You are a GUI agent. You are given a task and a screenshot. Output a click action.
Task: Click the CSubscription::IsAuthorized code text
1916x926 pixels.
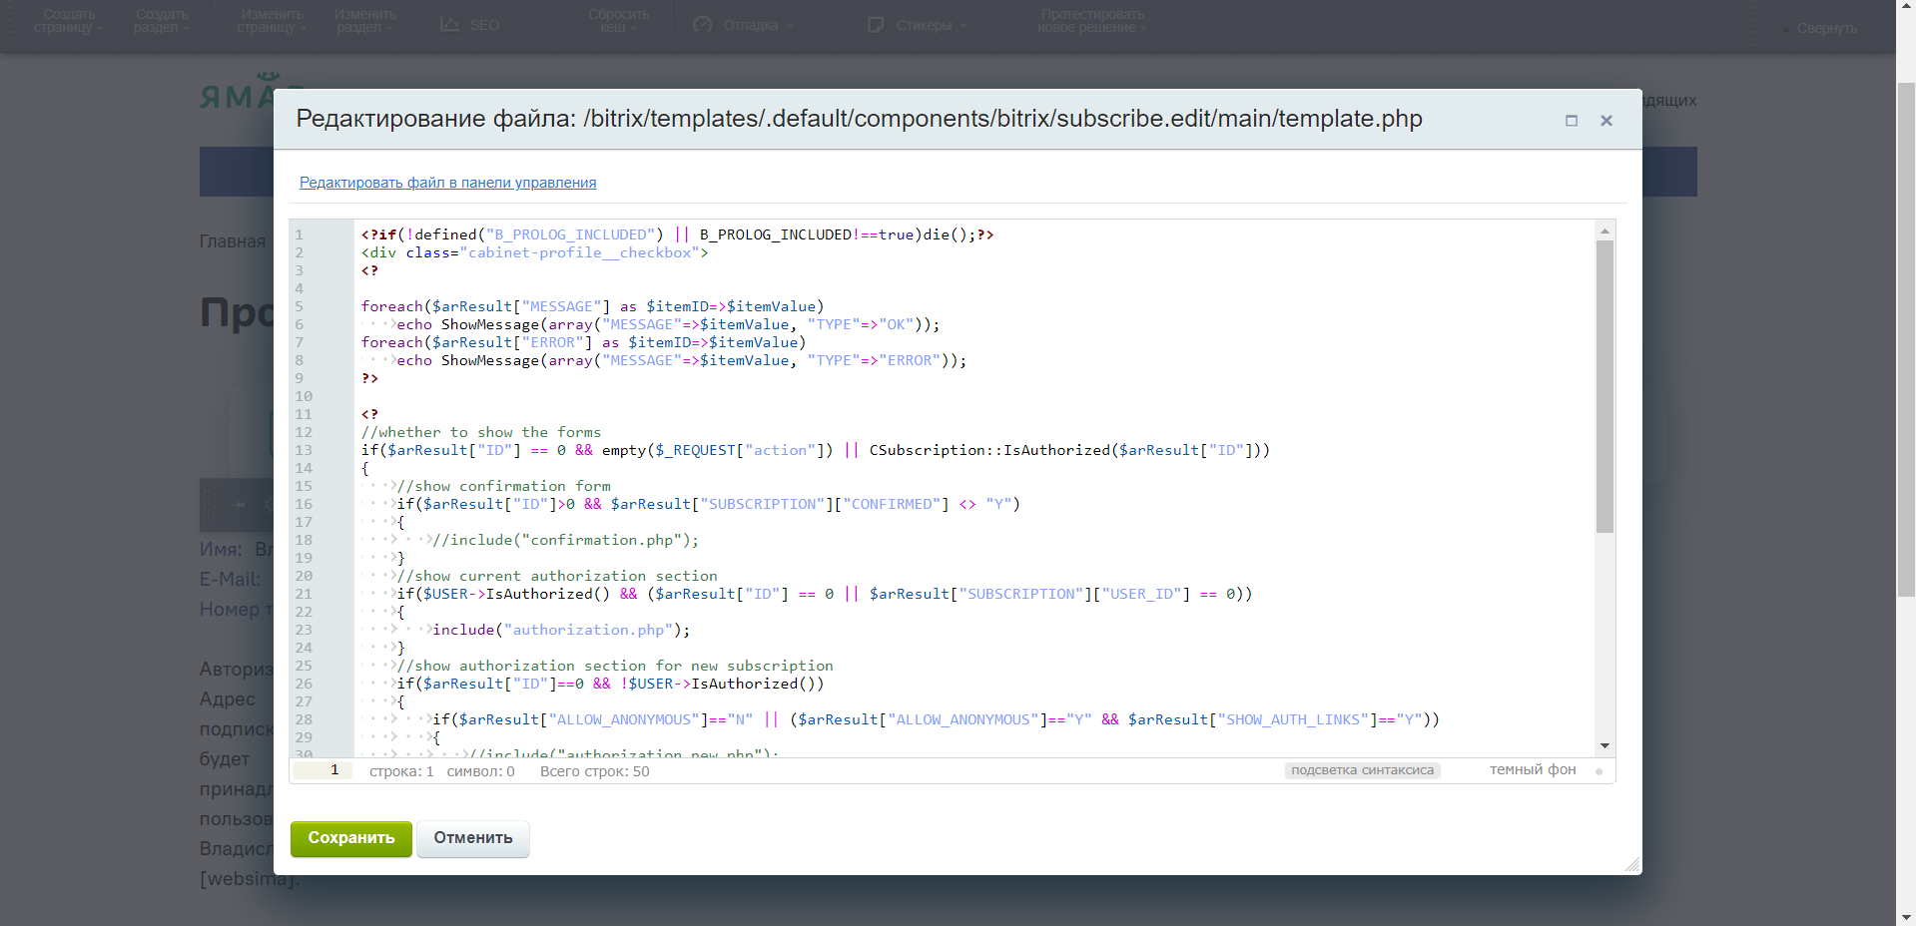click(990, 451)
